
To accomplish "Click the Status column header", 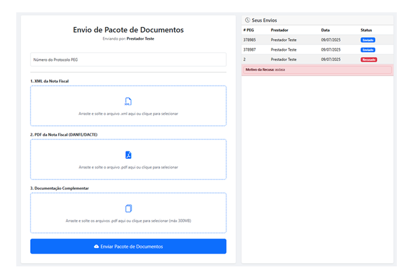I will pyautogui.click(x=366, y=30).
